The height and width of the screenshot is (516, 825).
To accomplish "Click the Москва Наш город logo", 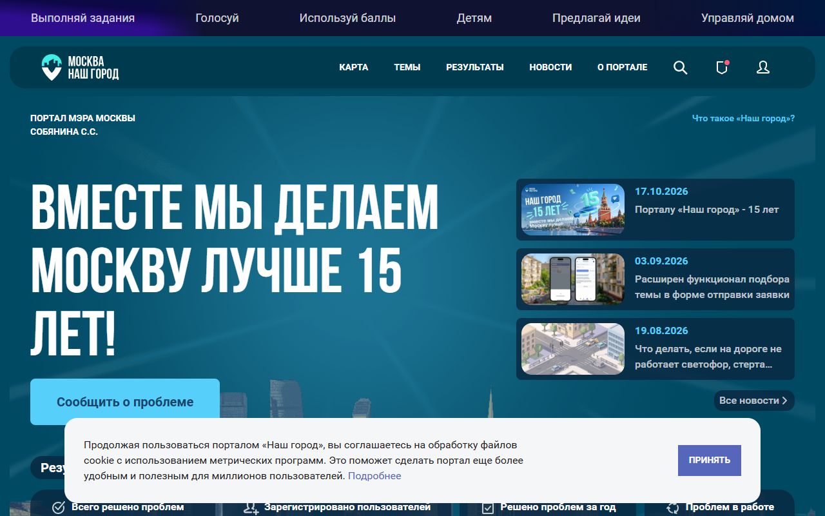I will [x=81, y=67].
